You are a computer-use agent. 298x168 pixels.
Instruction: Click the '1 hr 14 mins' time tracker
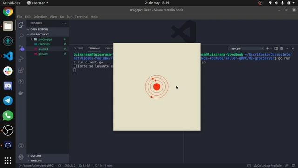(x=103, y=166)
